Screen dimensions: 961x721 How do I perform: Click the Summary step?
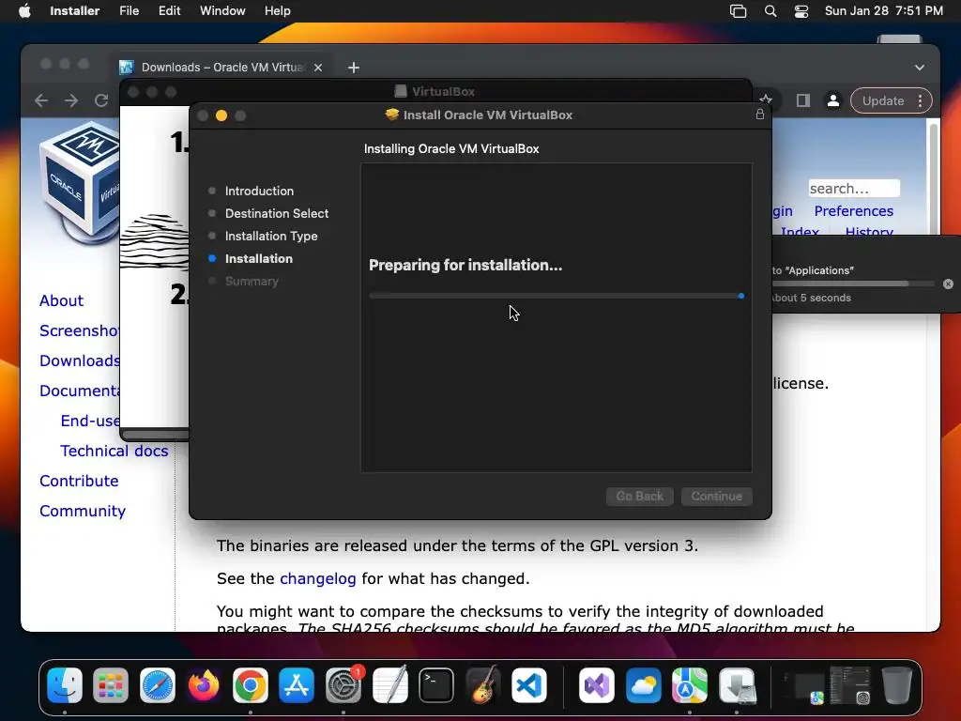tap(252, 282)
